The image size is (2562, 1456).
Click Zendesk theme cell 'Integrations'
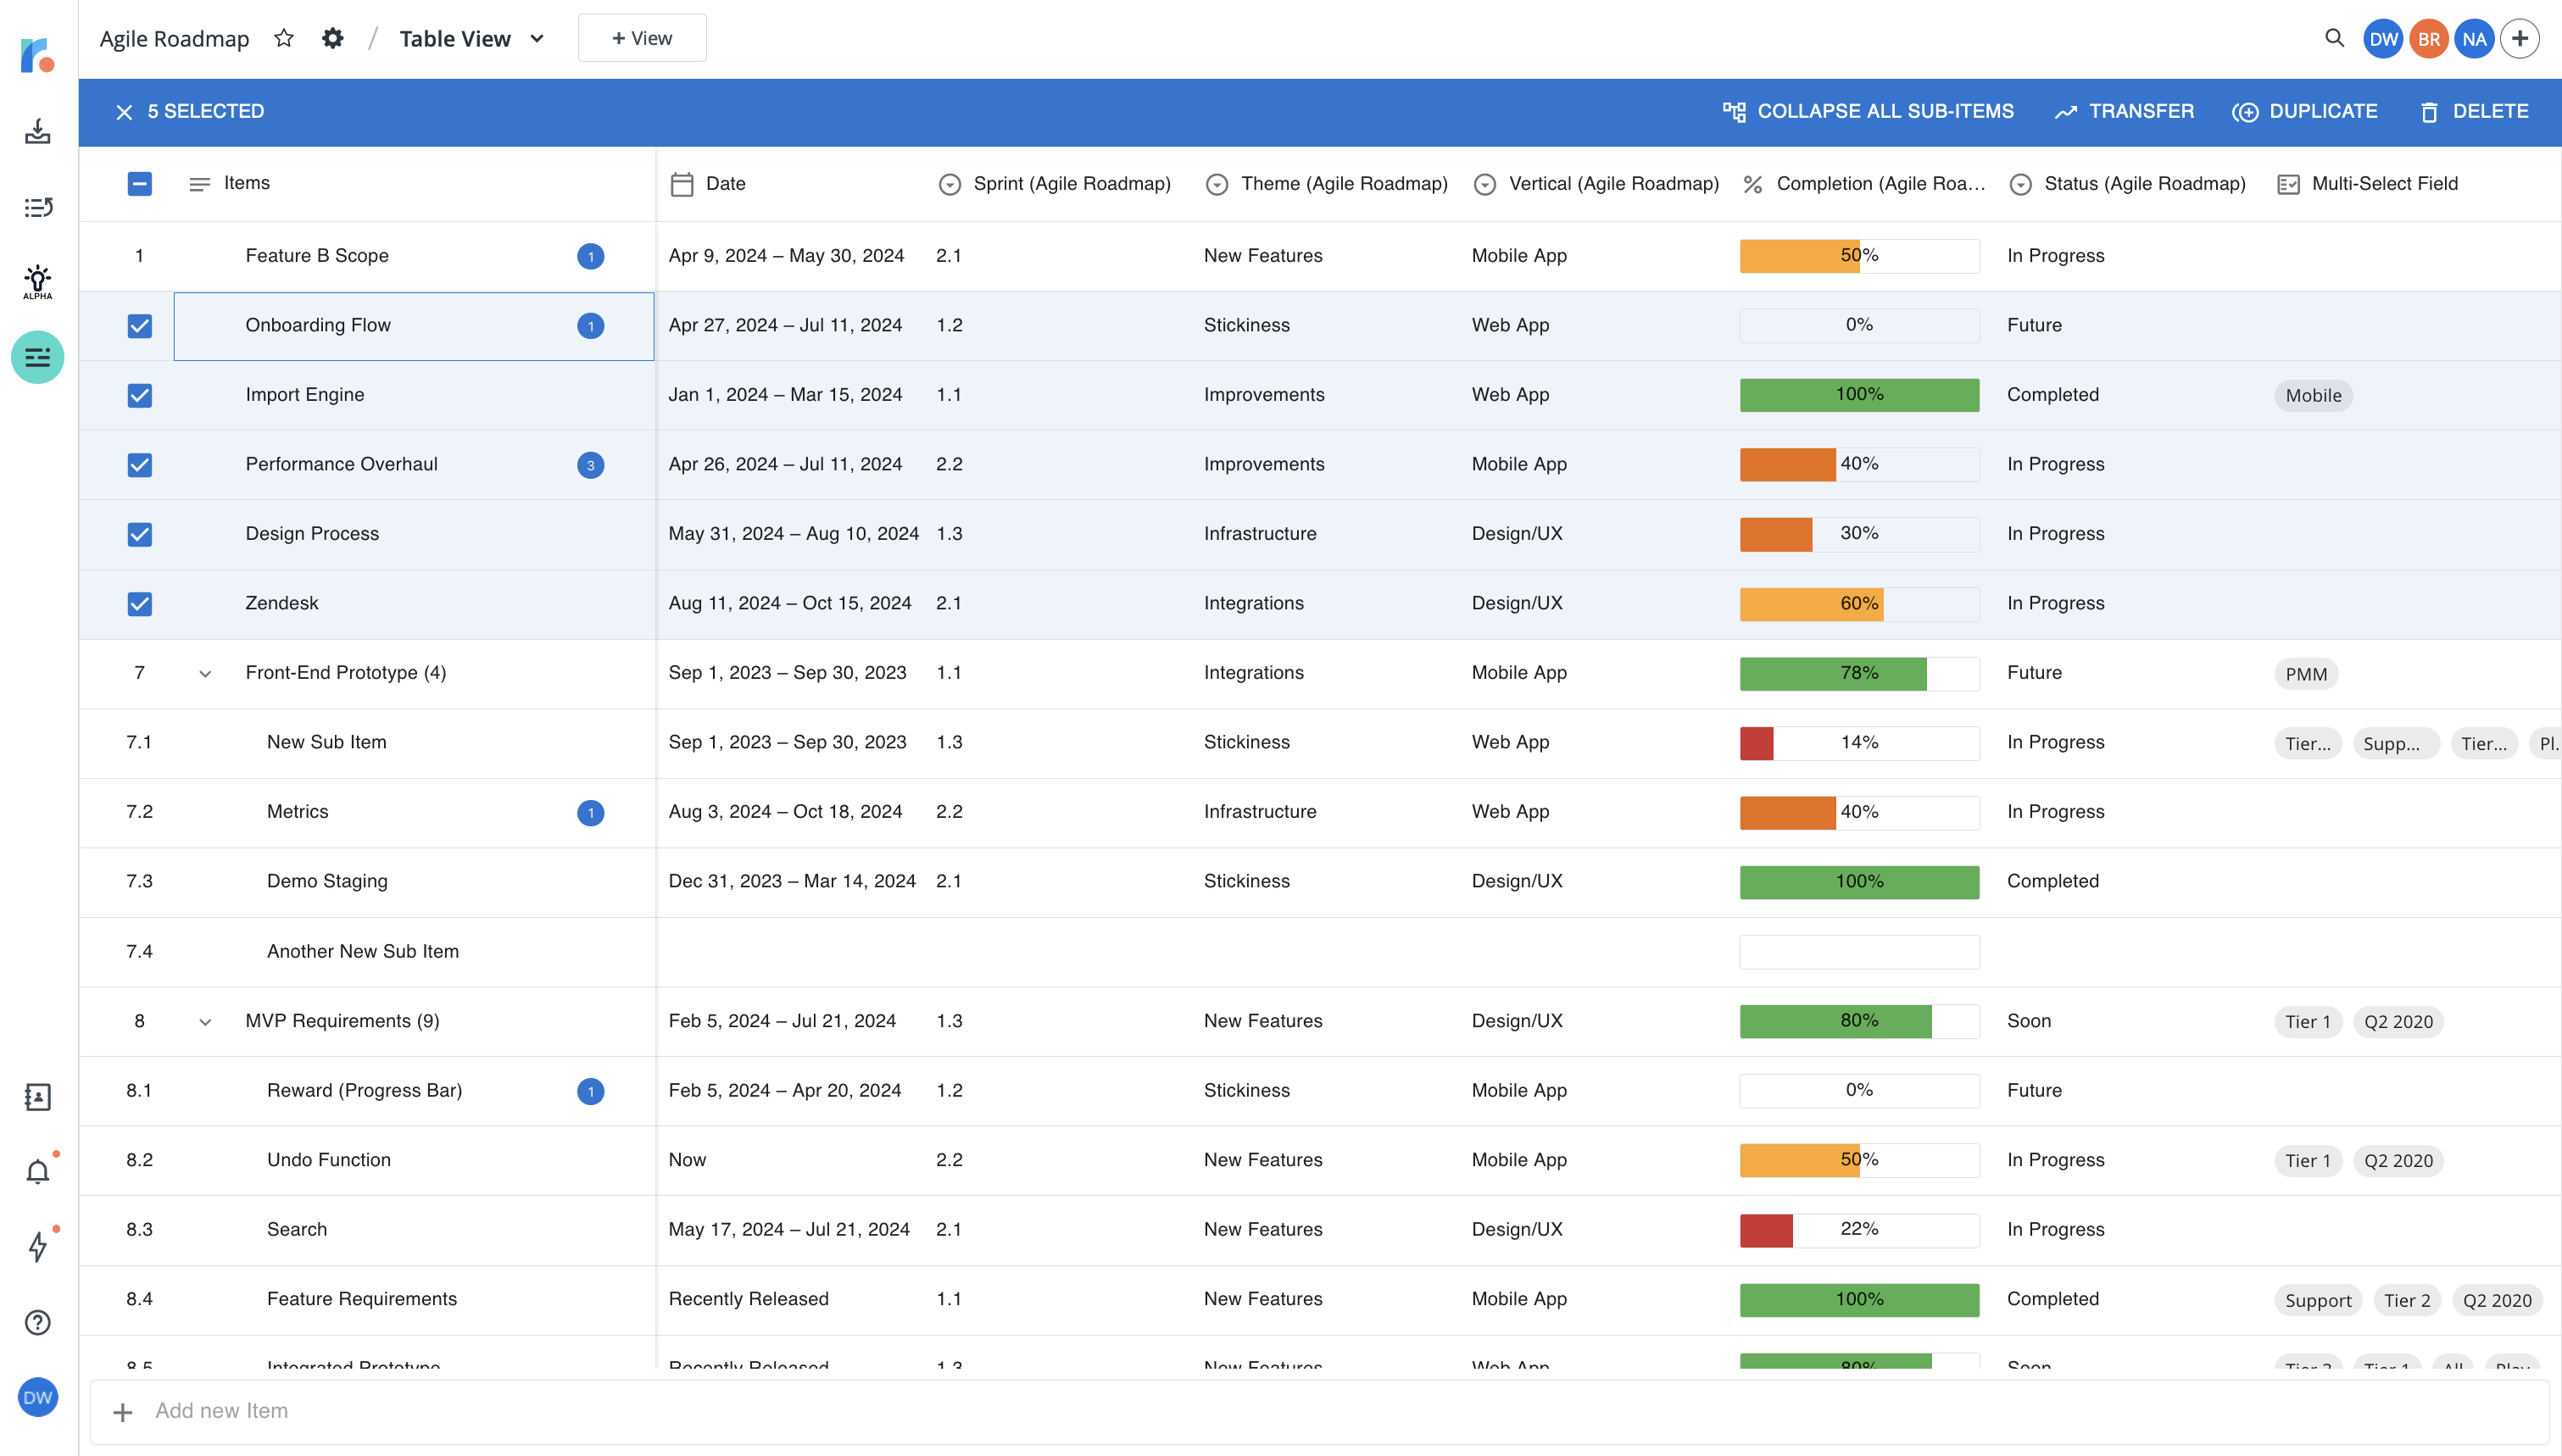[x=1253, y=603]
